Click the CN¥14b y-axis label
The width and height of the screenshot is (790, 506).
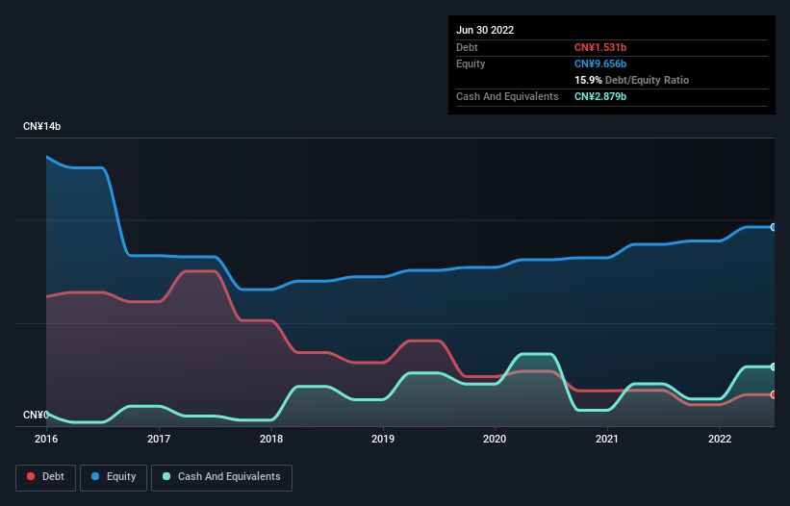point(41,126)
